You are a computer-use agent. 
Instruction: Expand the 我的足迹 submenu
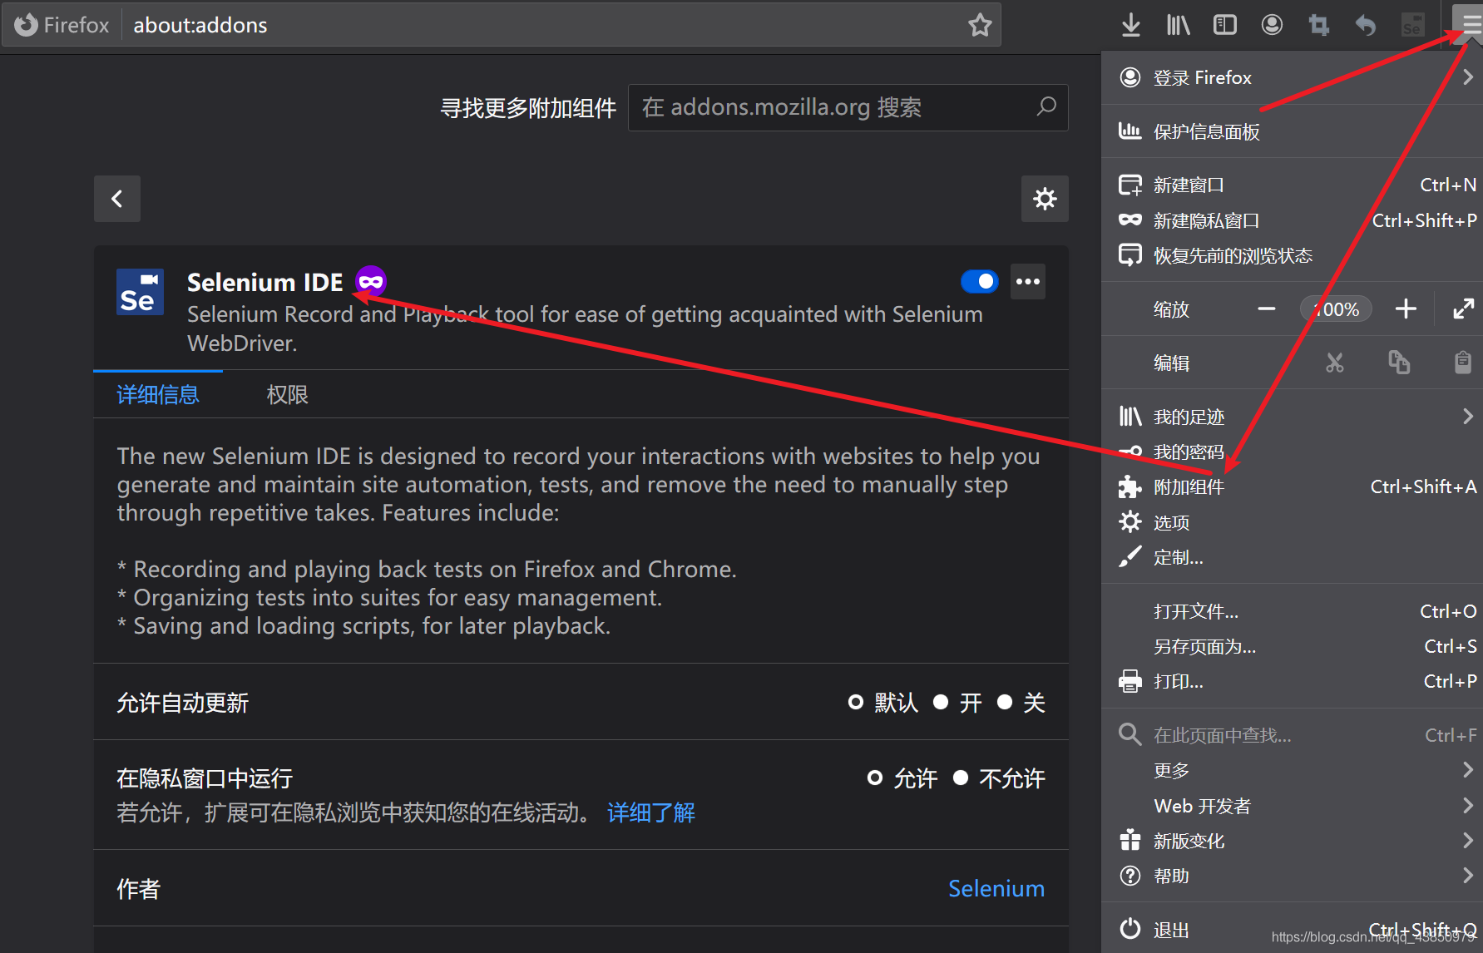point(1292,417)
